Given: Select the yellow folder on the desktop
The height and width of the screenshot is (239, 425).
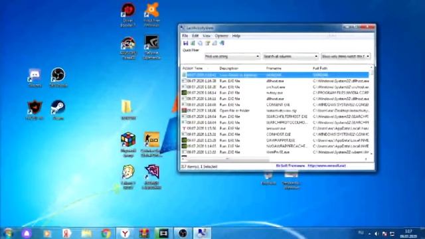Looking at the screenshot, I should tap(127, 110).
